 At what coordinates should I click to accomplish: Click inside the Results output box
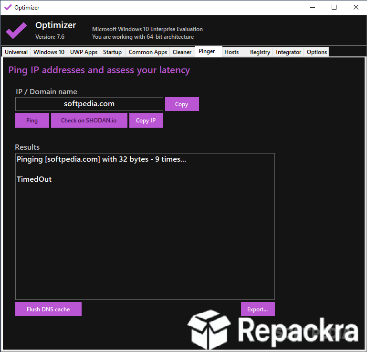(x=145, y=227)
